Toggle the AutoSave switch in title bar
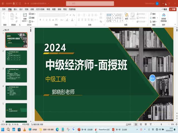Screen dimensions: 178x133 pyautogui.click(x=15, y=4)
